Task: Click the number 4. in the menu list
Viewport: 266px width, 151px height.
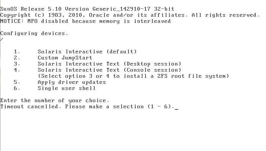Action: pyautogui.click(x=17, y=70)
